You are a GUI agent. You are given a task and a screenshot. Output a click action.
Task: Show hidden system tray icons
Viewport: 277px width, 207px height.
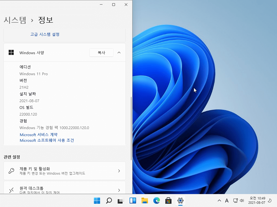coord(219,201)
